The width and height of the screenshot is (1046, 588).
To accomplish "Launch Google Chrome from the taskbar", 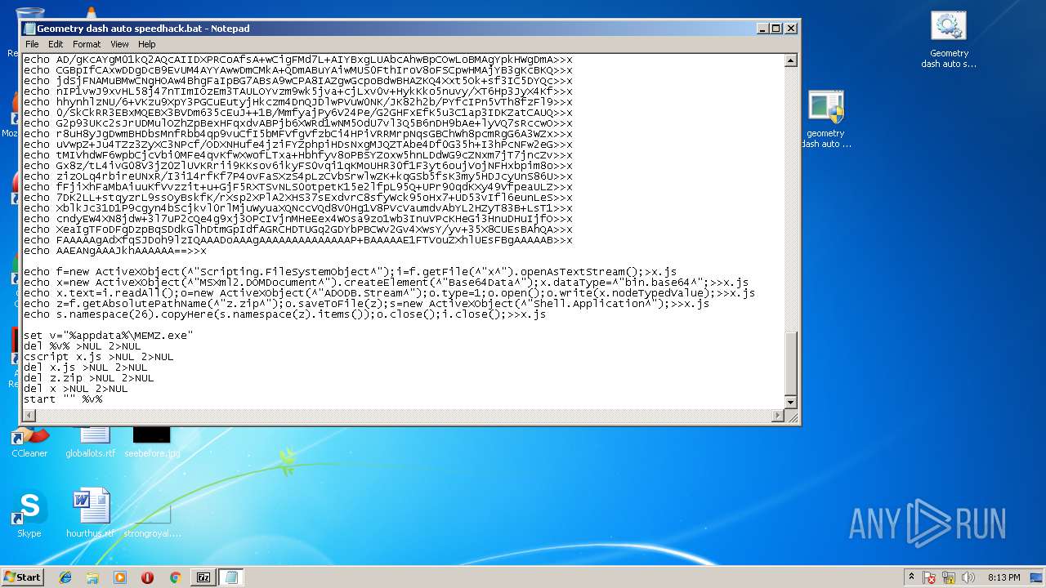I will 175,577.
